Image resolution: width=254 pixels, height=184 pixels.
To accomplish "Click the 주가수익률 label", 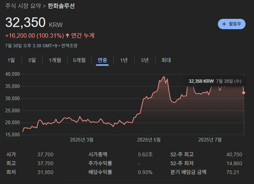I will (100, 163).
